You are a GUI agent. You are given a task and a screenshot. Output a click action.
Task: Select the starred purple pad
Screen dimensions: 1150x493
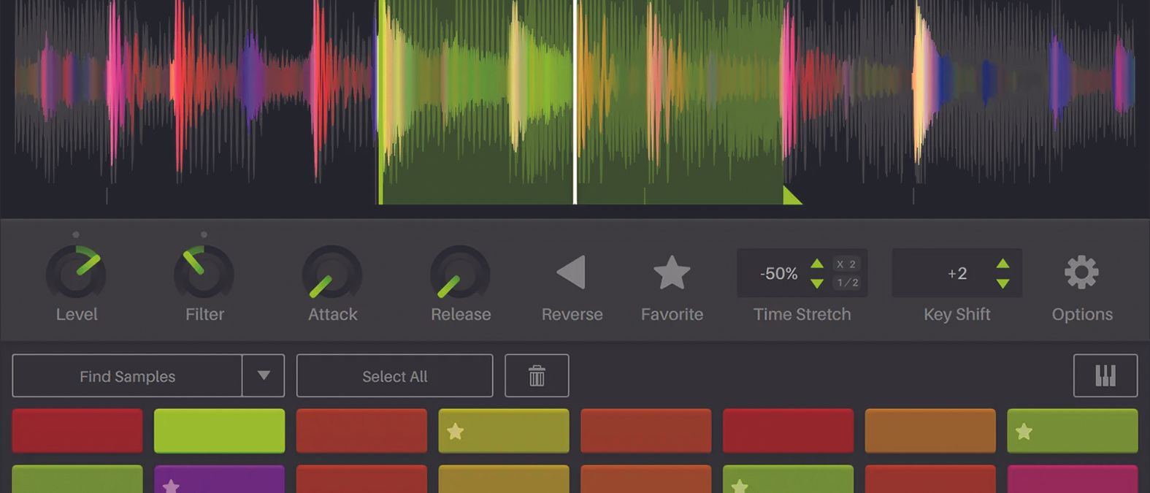point(219,479)
